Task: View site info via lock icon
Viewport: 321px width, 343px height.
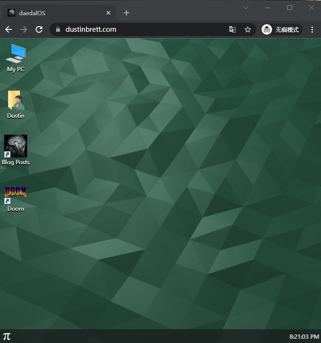Action: point(58,29)
